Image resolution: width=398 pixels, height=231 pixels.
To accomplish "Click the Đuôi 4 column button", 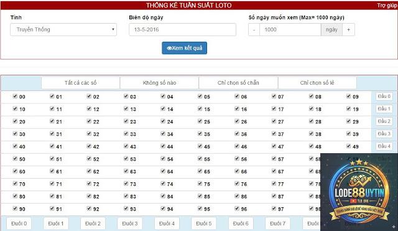I will point(167,224).
